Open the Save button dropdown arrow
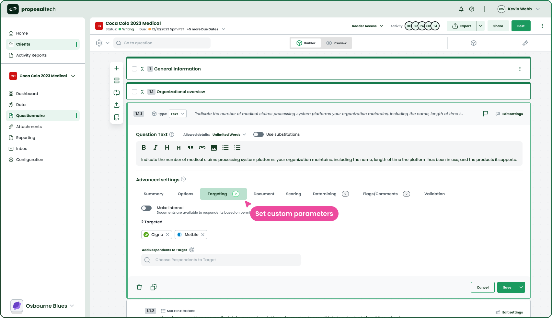 tap(521, 287)
